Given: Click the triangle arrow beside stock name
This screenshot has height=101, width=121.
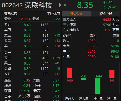Looking at the screenshot, I should tap(60, 5).
